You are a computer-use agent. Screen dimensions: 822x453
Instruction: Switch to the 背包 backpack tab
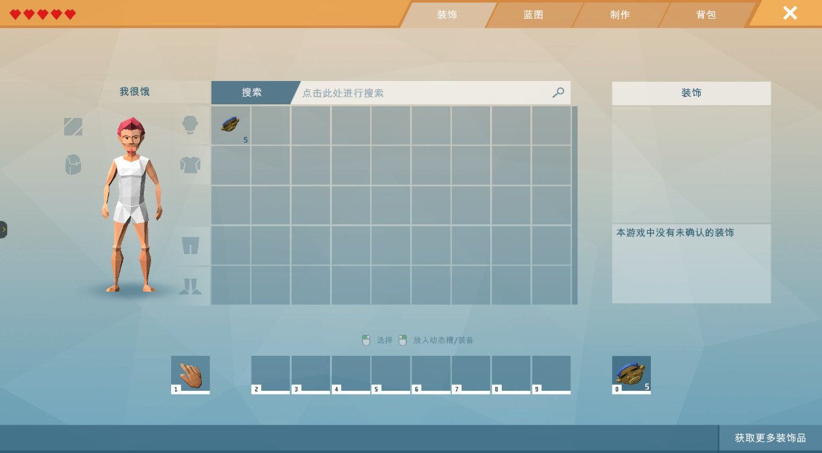tap(706, 15)
